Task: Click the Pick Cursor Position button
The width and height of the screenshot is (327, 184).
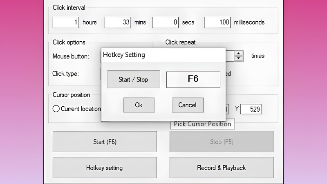Action: click(202, 125)
